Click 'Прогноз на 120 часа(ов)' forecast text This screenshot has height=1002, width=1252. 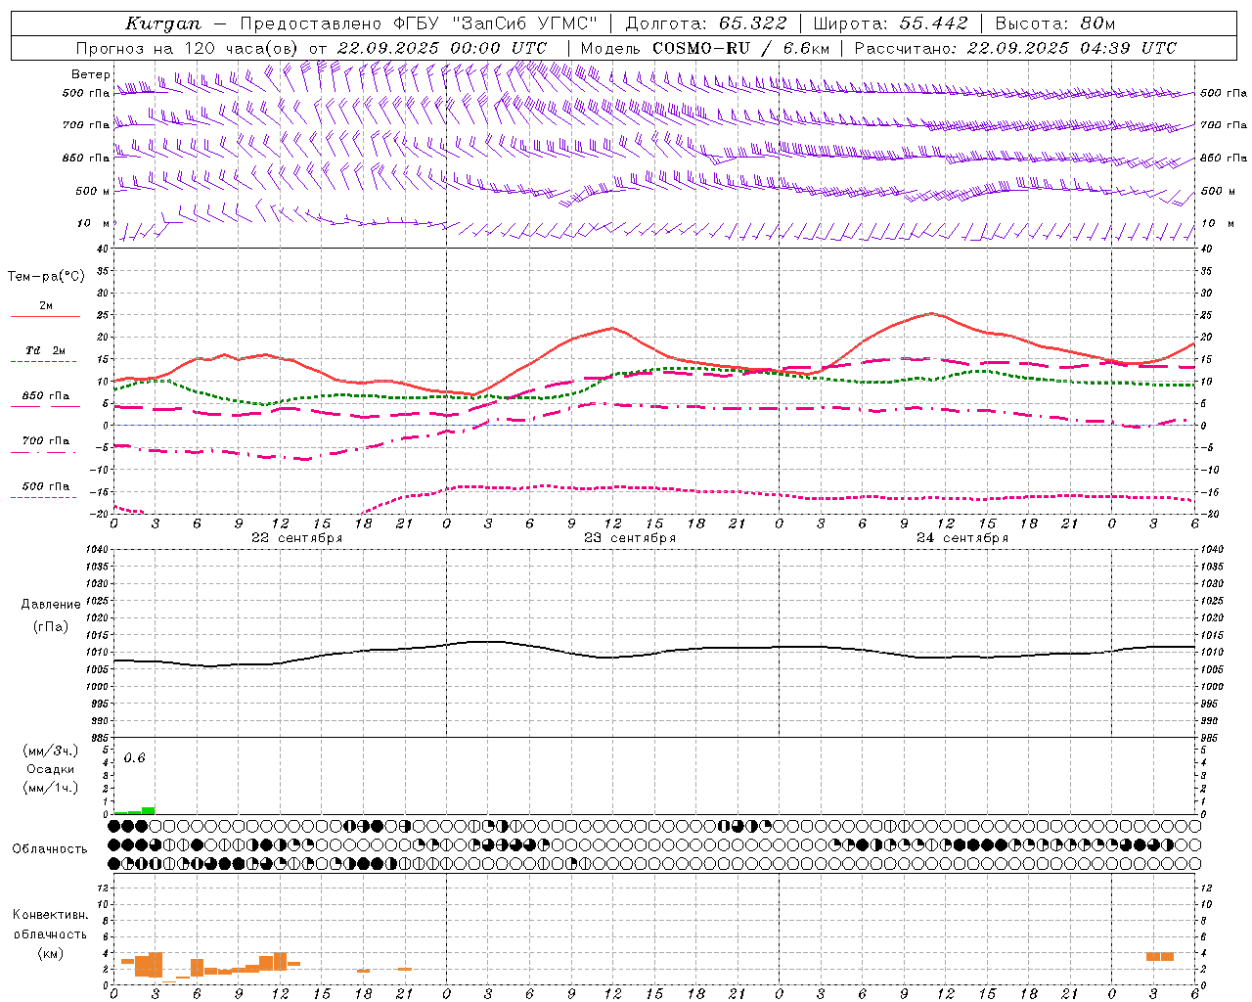(x=186, y=48)
